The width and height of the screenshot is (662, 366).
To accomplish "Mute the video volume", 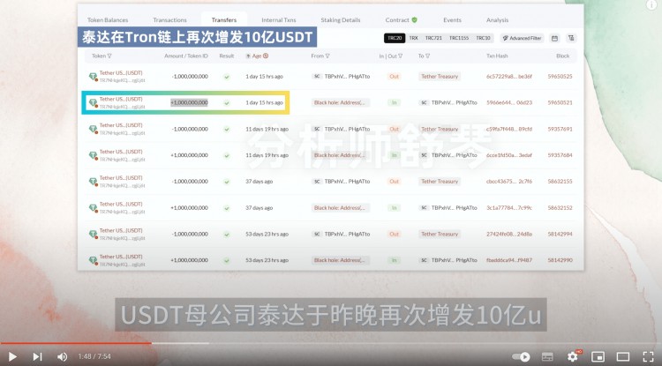I will (62, 356).
